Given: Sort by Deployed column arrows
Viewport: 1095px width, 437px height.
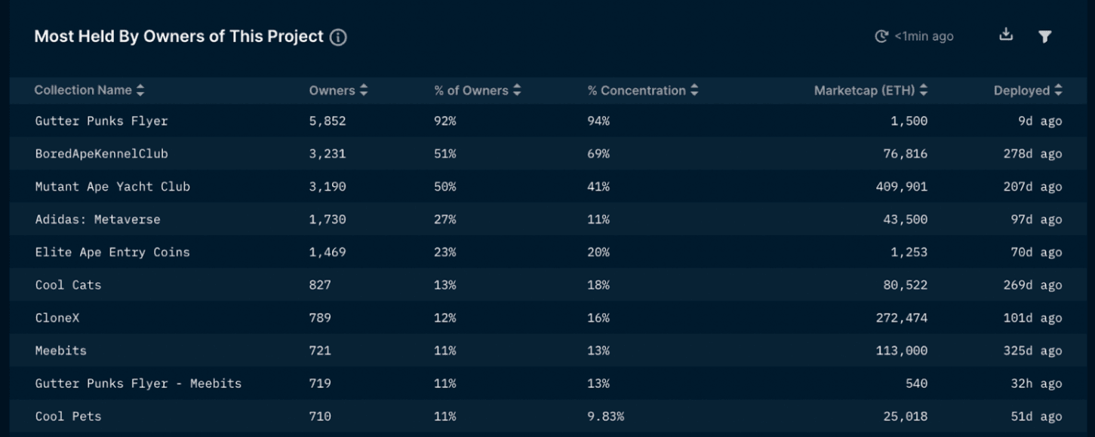Looking at the screenshot, I should (1058, 90).
